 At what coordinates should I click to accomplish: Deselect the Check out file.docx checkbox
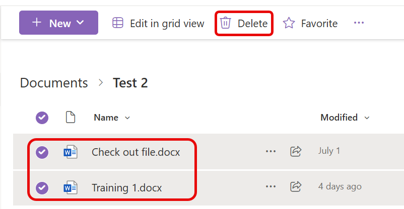pyautogui.click(x=42, y=152)
